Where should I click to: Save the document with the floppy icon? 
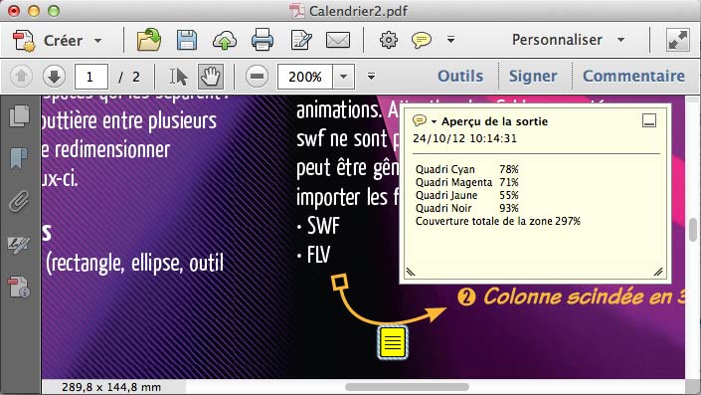186,40
